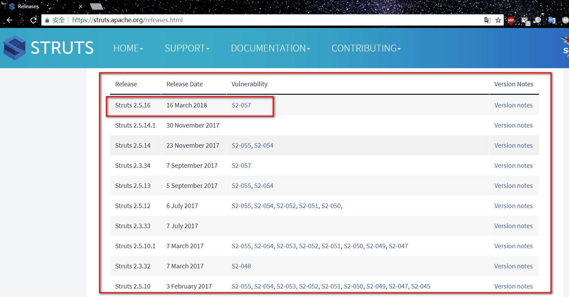The image size is (569, 297).
Task: Open the ABP Adblock Plus extension
Action: pyautogui.click(x=511, y=20)
